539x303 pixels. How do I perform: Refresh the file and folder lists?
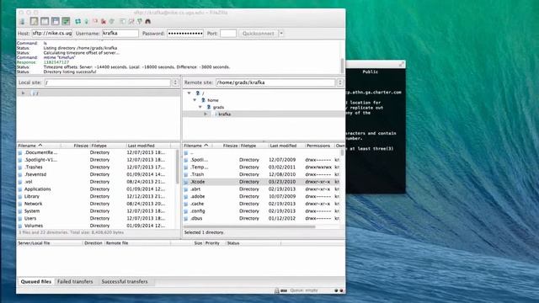point(78,21)
